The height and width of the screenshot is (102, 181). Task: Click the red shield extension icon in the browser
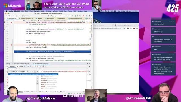[x=134, y=28]
